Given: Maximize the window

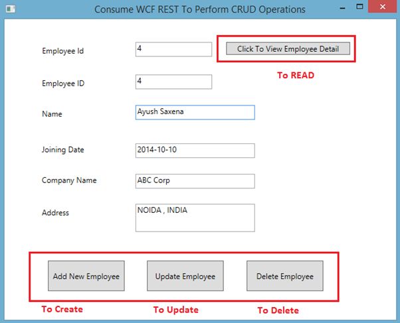Looking at the screenshot, I should 359,7.
